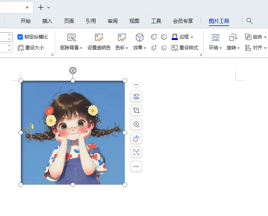Image resolution: width=268 pixels, height=216 pixels.
Task: Click the 色彩 picture icon
Action: [122, 37]
